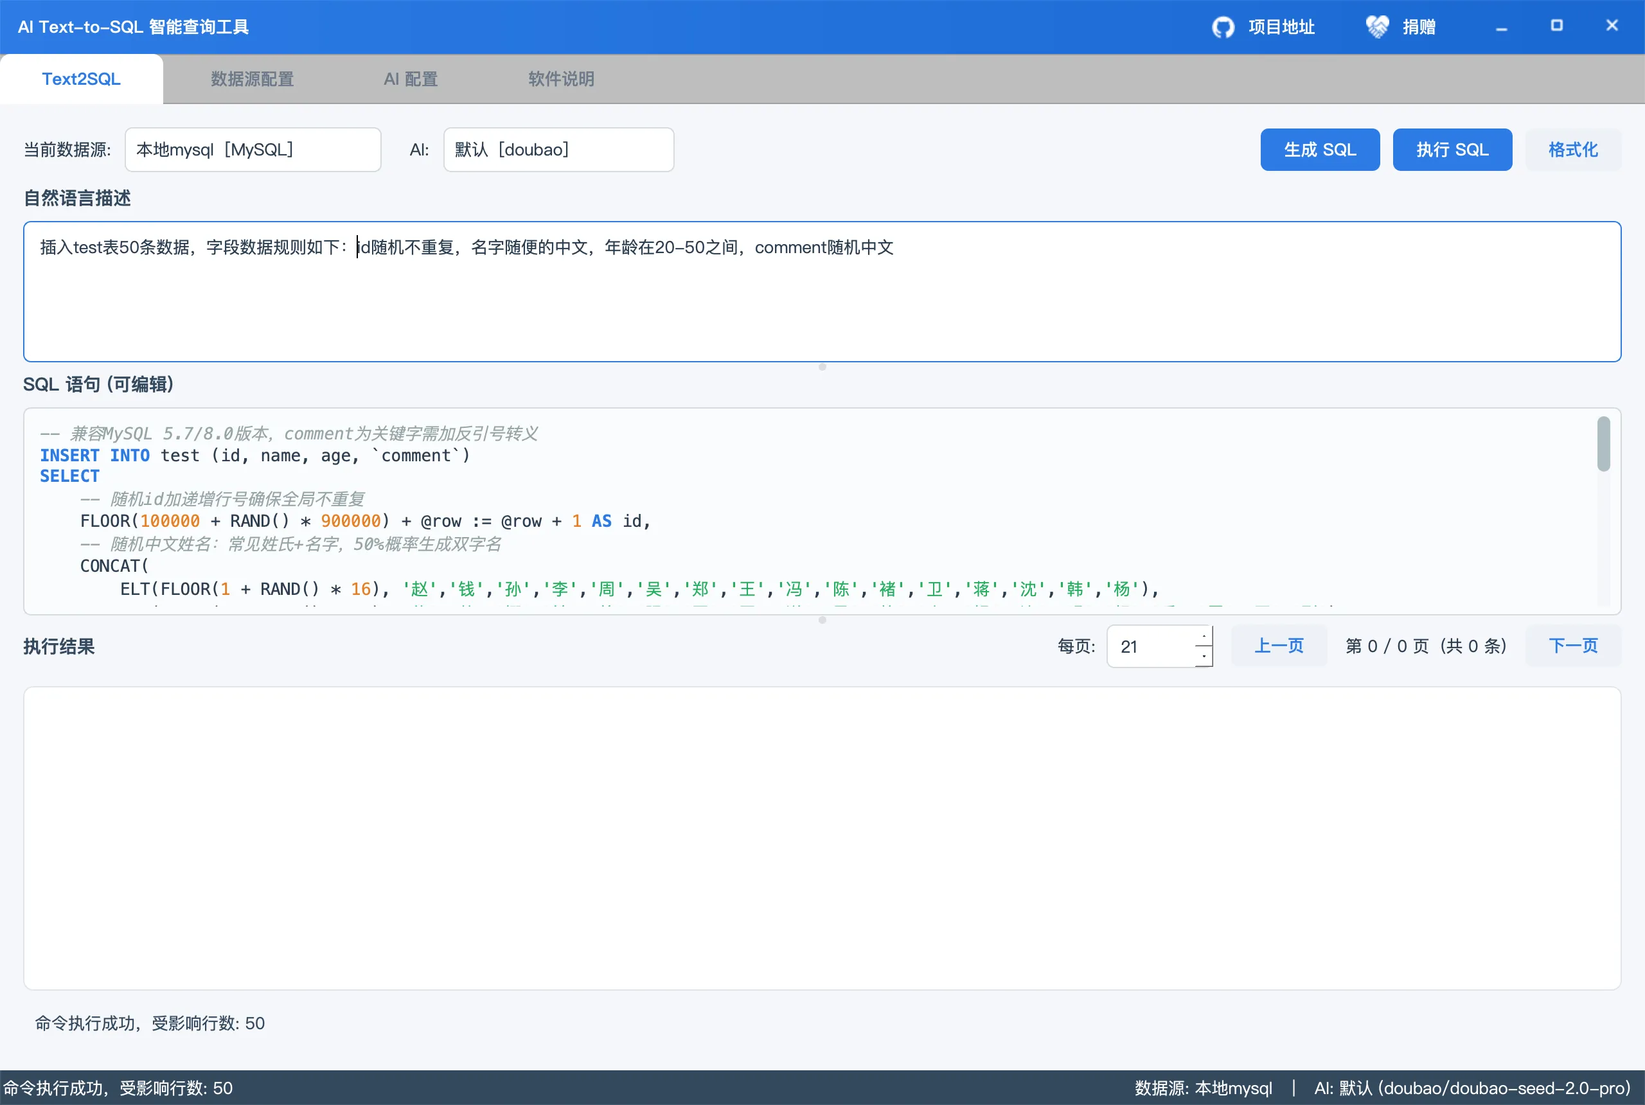Click the donate heart handshake icon
This screenshot has height=1105, width=1645.
click(x=1376, y=27)
